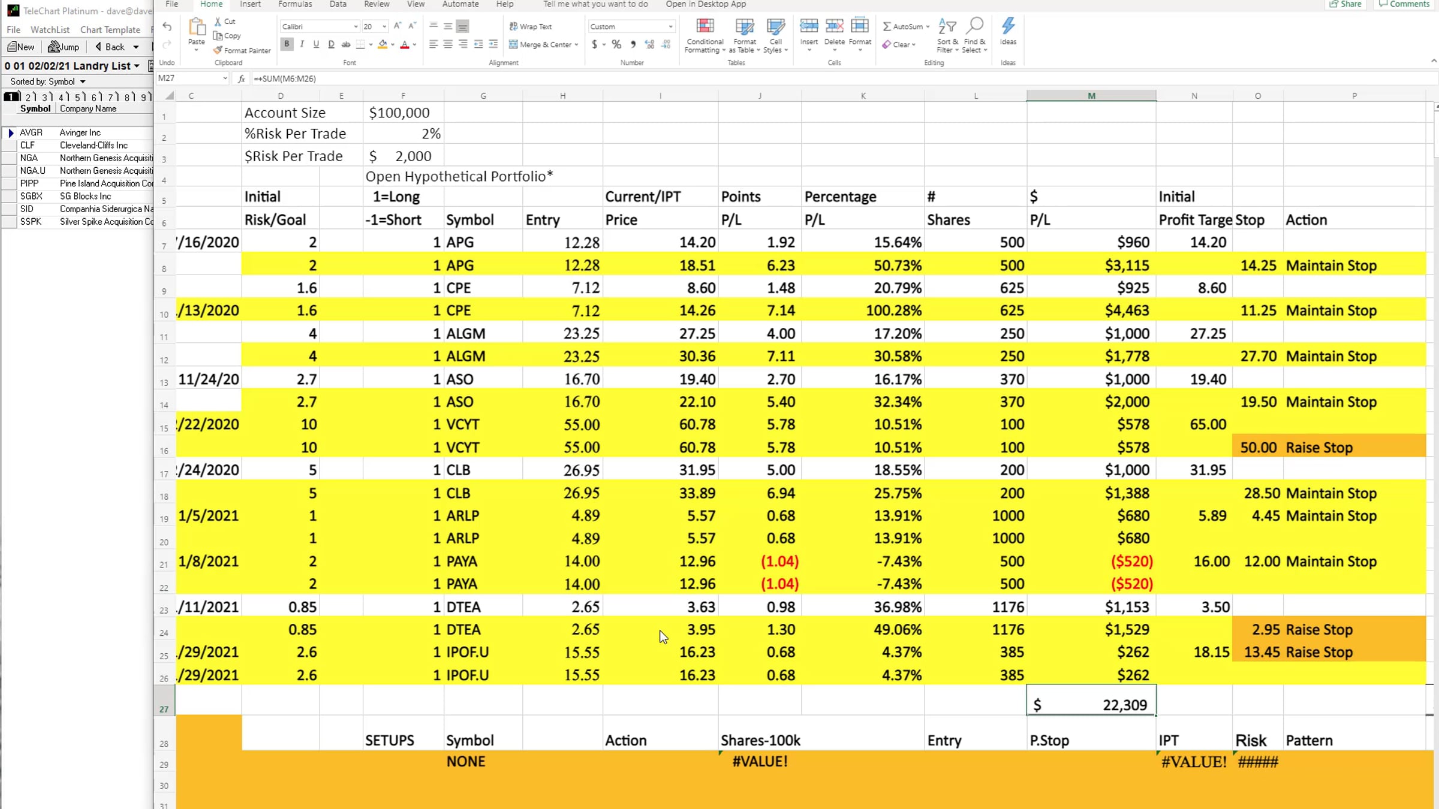Select CLF Cleveland-Cliffs row in watchlist
Image resolution: width=1439 pixels, height=809 pixels.
pyautogui.click(x=78, y=146)
